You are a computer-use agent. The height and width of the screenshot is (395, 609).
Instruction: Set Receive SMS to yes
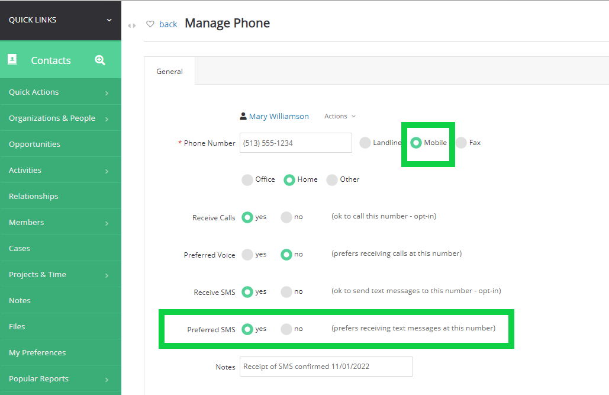click(247, 291)
